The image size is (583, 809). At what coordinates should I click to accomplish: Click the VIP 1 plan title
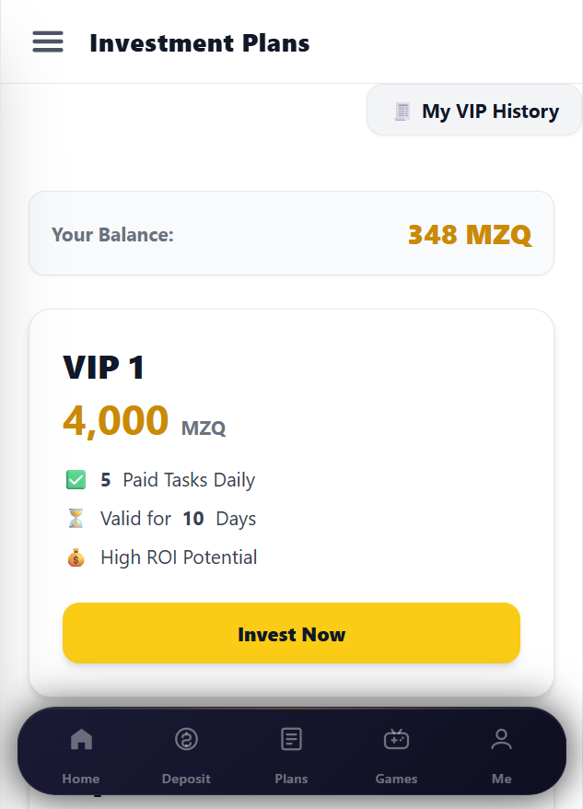pos(103,368)
